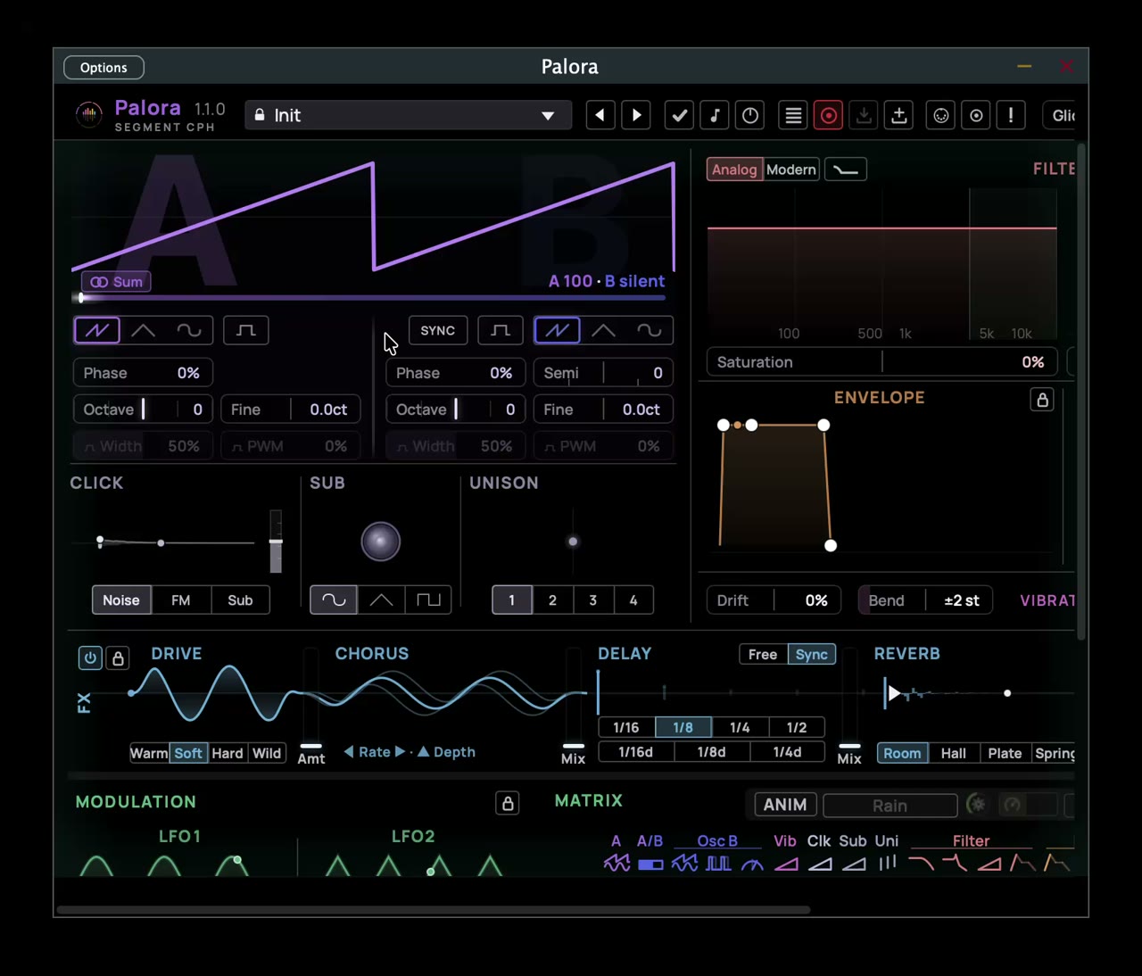Set delay time to 1/4
Image resolution: width=1142 pixels, height=976 pixels.
(x=740, y=727)
